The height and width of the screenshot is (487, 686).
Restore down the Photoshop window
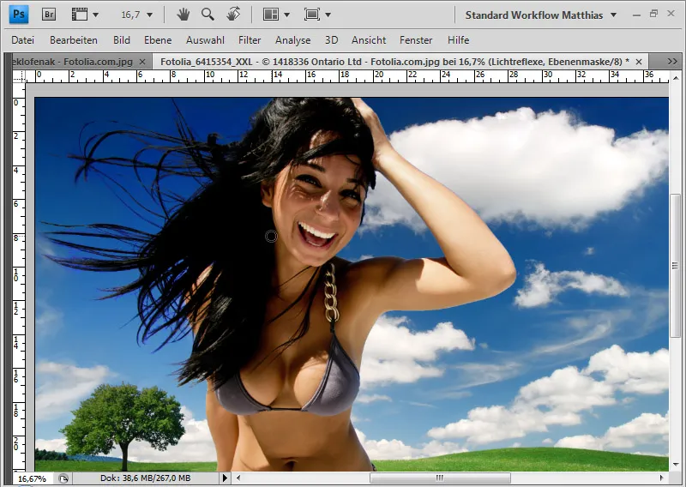pyautogui.click(x=653, y=14)
